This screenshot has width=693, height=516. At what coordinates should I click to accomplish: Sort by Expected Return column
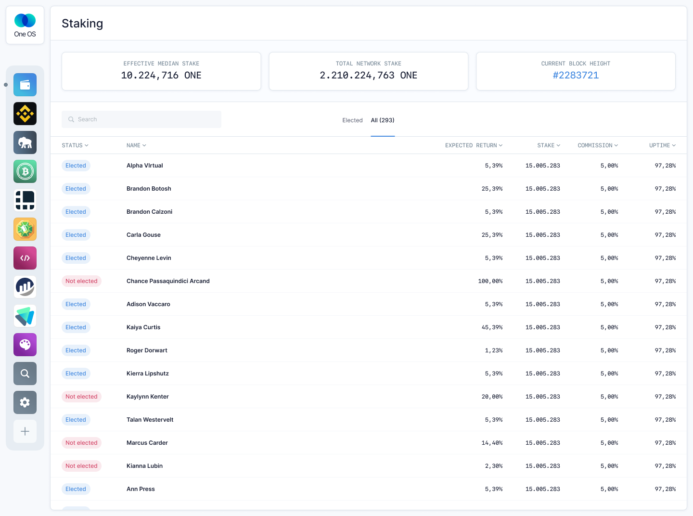coord(474,145)
